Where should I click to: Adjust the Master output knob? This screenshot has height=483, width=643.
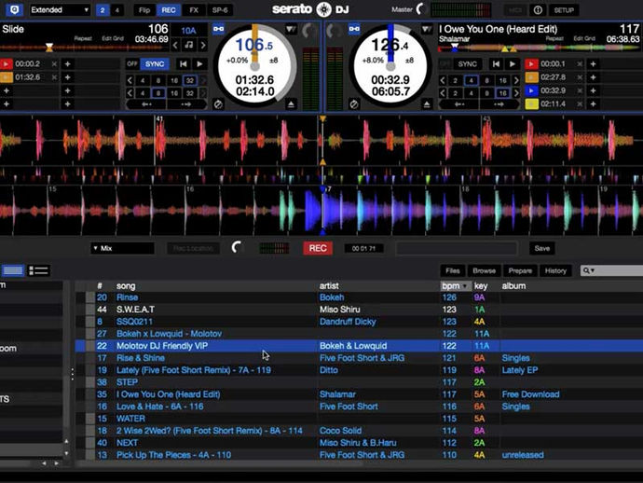(420, 9)
